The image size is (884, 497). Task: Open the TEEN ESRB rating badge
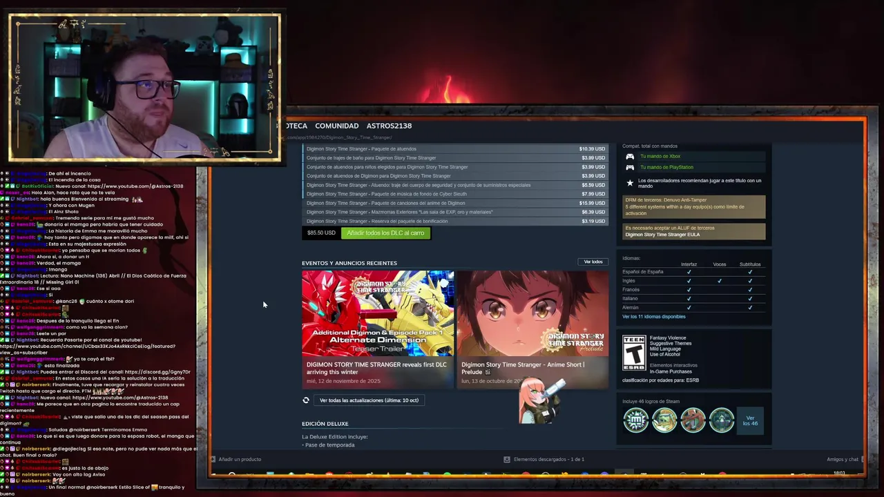point(634,353)
